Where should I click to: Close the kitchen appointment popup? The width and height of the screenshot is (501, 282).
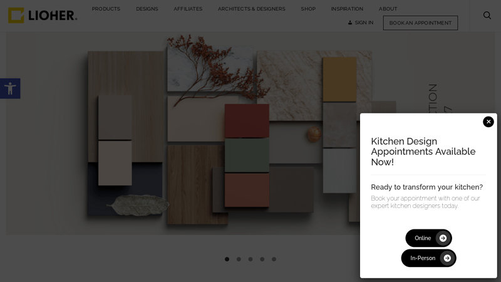pyautogui.click(x=488, y=122)
